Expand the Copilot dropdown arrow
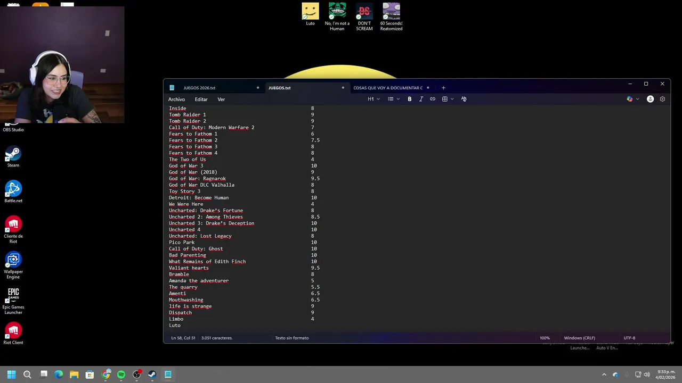Screen dimensions: 682x383 pos(637,99)
